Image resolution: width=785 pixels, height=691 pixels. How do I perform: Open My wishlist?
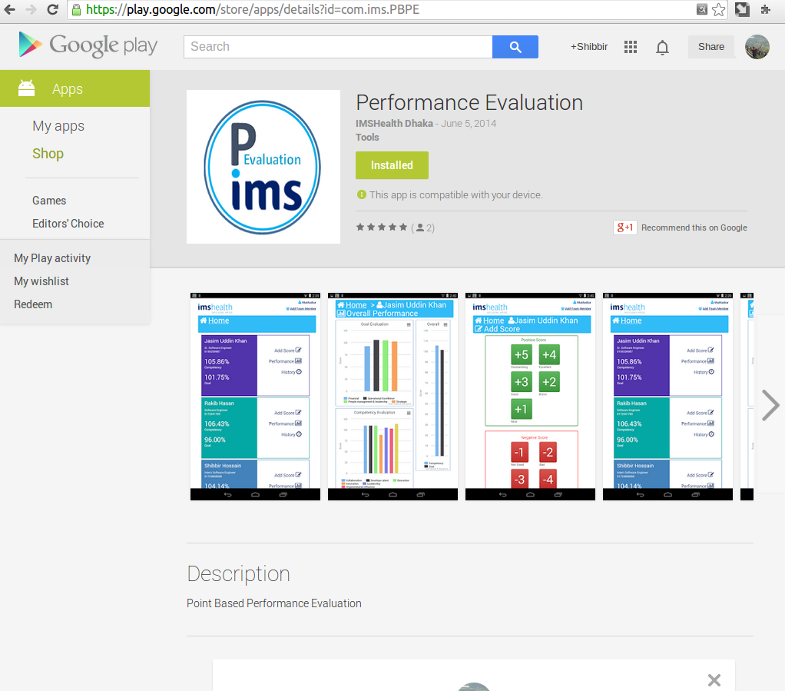(x=41, y=281)
